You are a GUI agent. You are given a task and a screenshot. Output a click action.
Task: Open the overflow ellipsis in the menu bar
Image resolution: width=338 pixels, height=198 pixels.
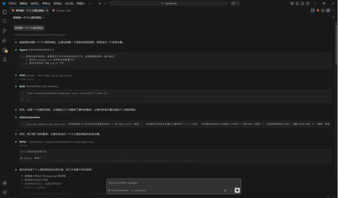pos(90,3)
